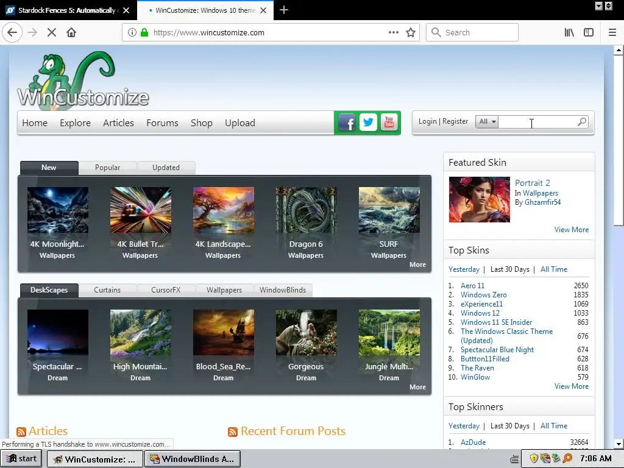Open the Jungle Multi Dream thumbnail
The image size is (624, 468).
pyautogui.click(x=389, y=333)
